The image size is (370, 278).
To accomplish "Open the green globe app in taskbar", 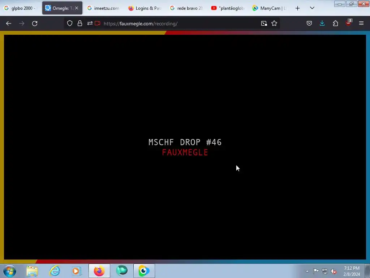I will 122,271.
